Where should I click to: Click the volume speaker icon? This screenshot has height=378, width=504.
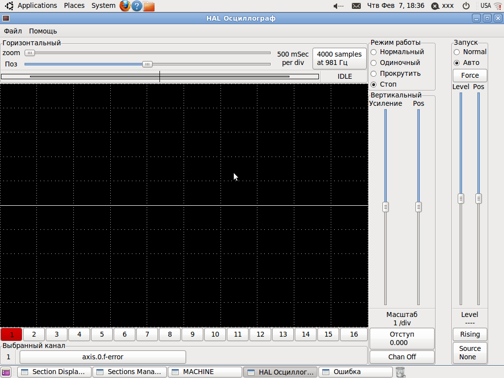point(339,6)
